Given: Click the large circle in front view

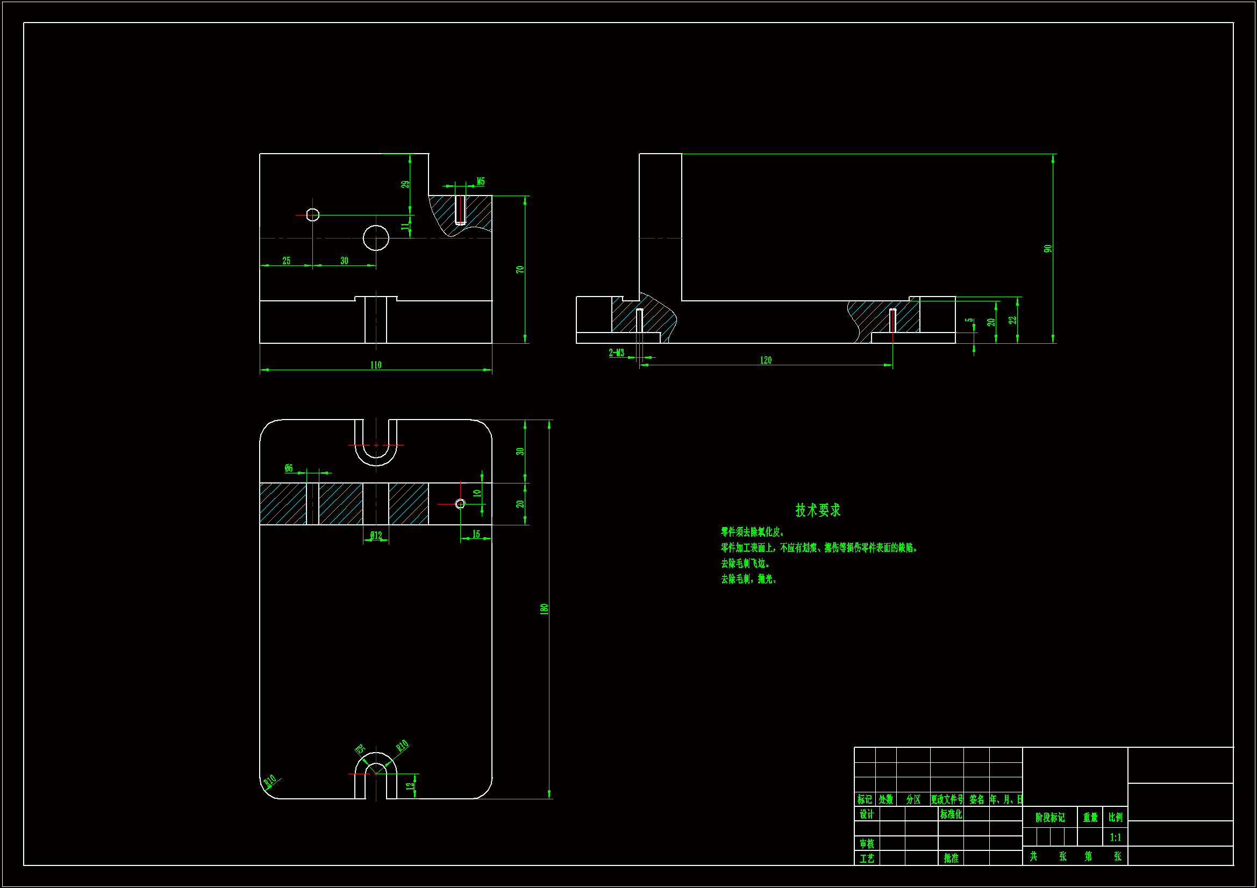Looking at the screenshot, I should (376, 238).
